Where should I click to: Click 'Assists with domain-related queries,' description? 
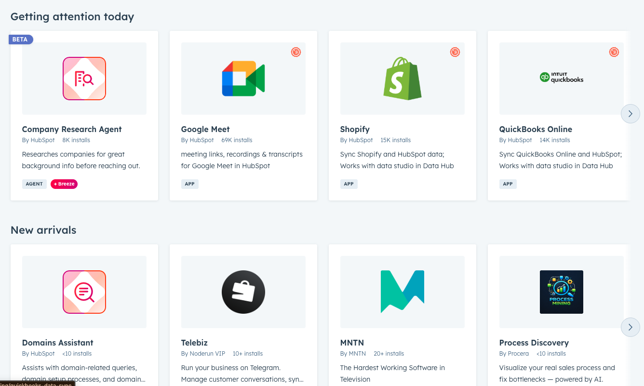[80, 368]
